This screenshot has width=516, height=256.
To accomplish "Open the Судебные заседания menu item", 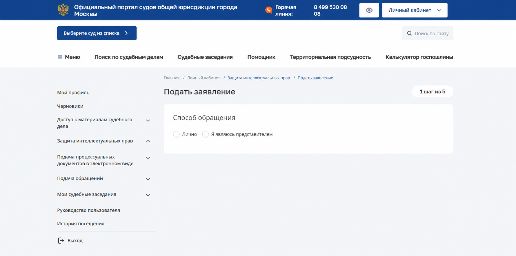I will pyautogui.click(x=205, y=57).
